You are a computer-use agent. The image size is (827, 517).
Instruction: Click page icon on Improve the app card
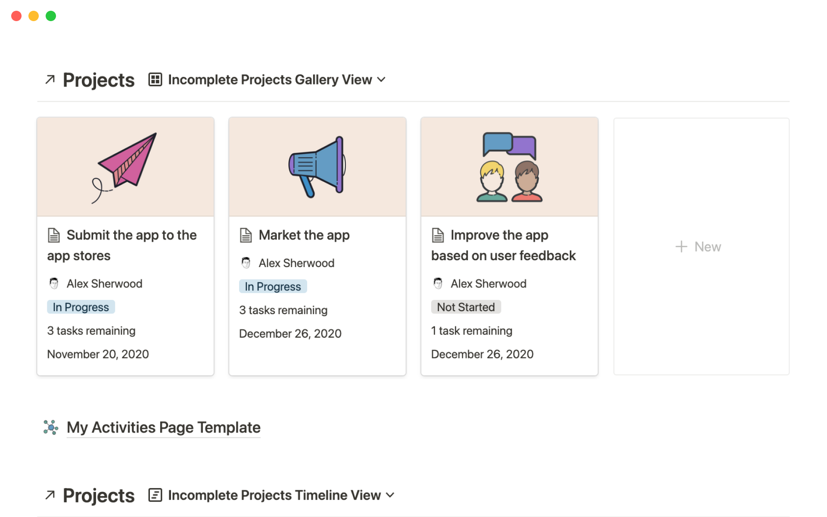438,235
